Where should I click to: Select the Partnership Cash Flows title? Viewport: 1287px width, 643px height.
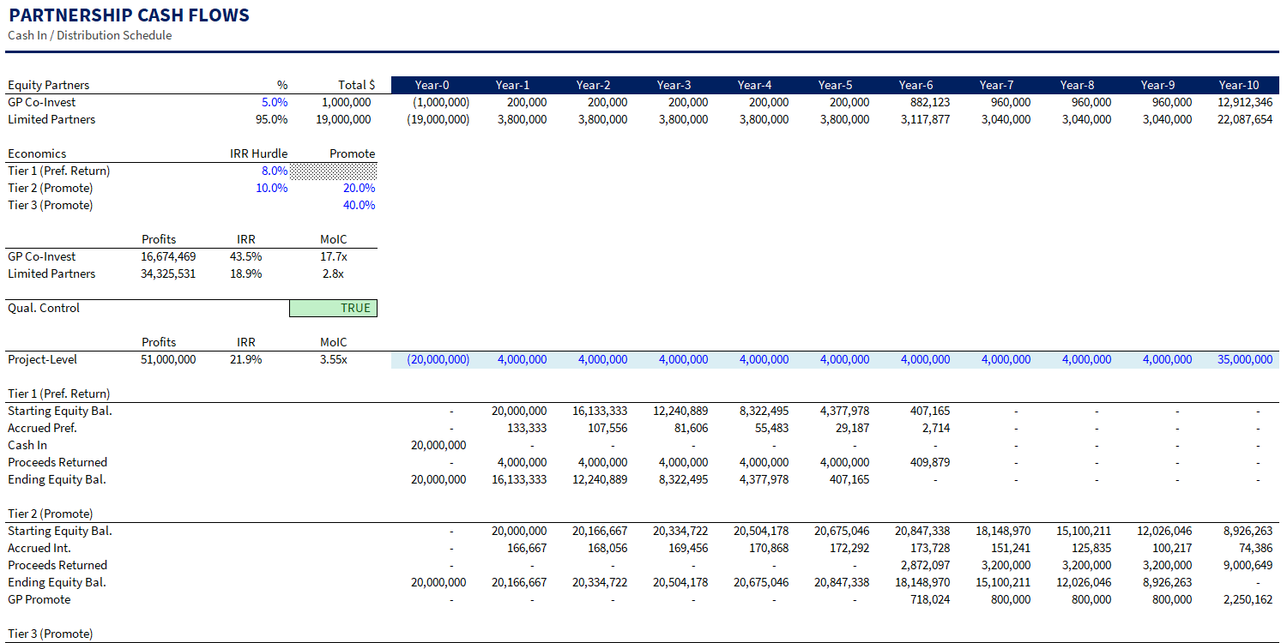[x=129, y=15]
